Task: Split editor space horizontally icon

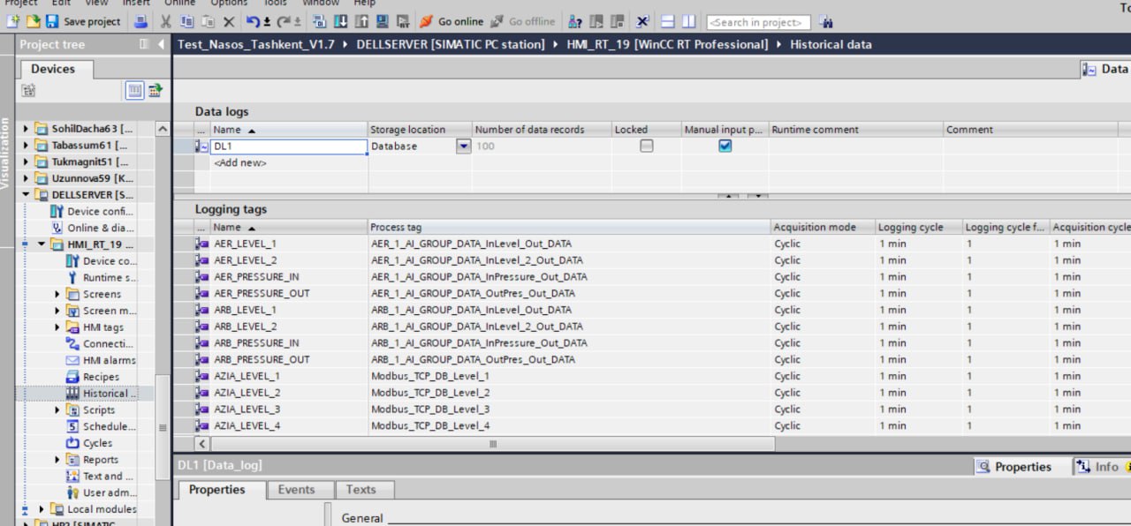Action: 668,21
